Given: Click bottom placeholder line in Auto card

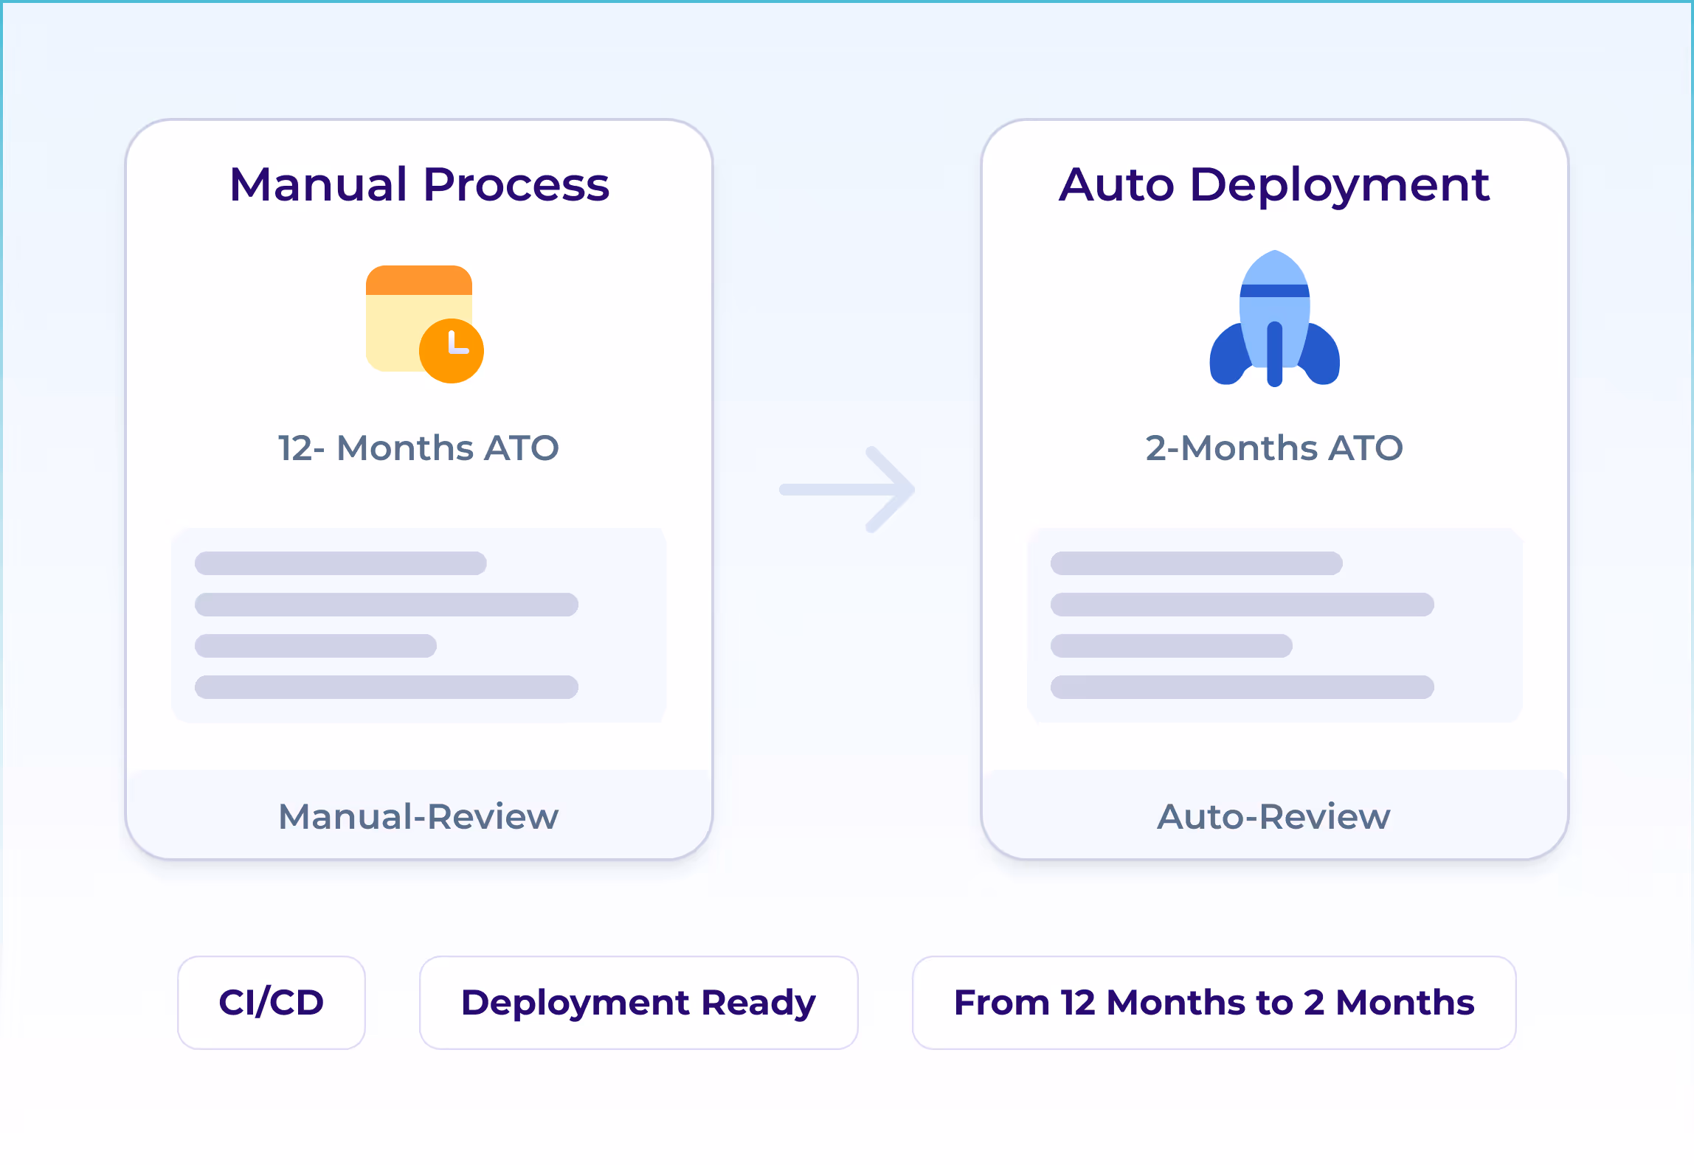Looking at the screenshot, I should (1242, 687).
